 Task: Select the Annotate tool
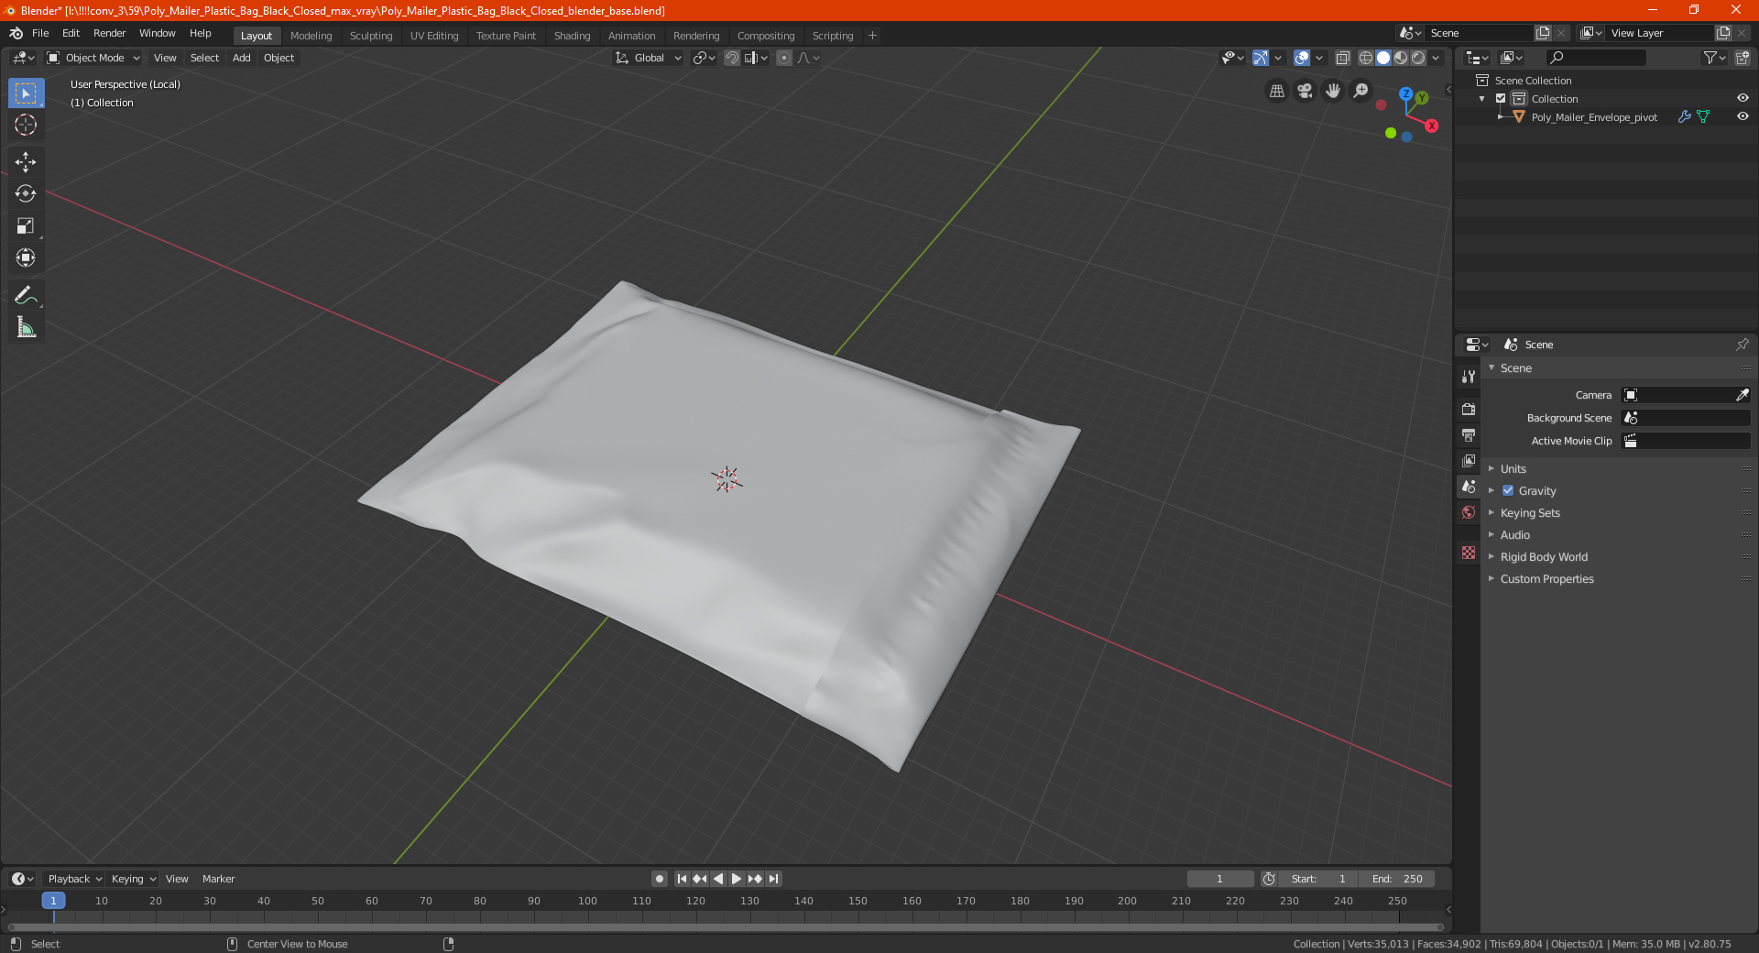[26, 295]
